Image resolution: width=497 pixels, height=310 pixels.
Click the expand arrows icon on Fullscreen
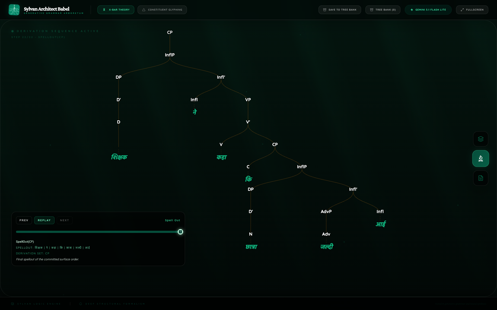462,10
